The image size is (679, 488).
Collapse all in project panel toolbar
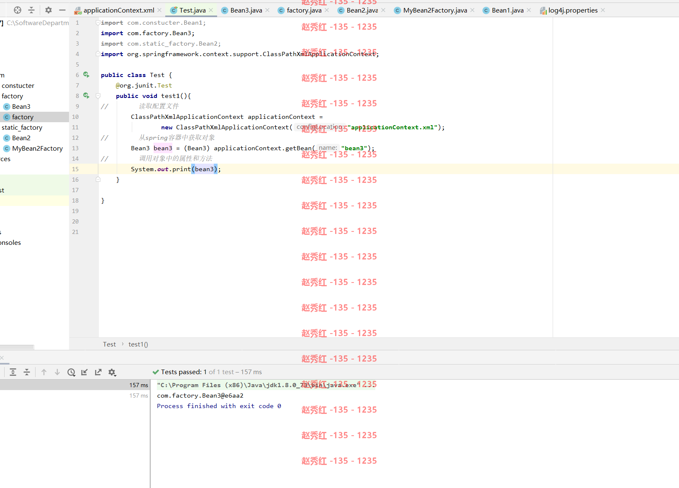[31, 10]
